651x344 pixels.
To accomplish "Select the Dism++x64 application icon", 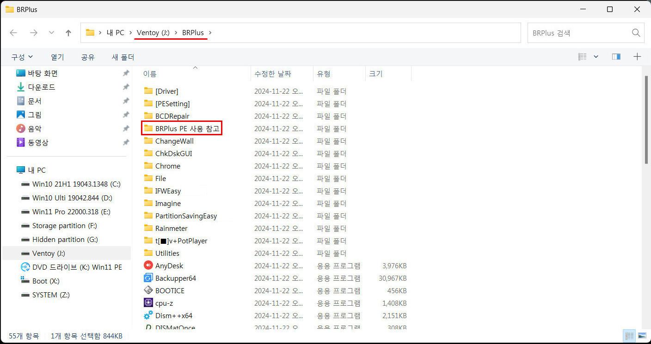I will click(x=148, y=315).
